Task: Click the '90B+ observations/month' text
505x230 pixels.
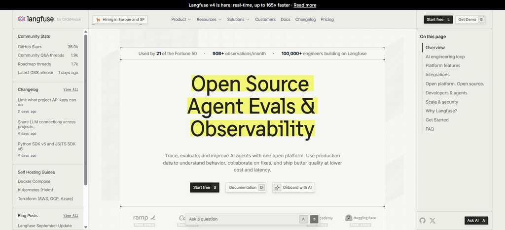Action: [239, 54]
